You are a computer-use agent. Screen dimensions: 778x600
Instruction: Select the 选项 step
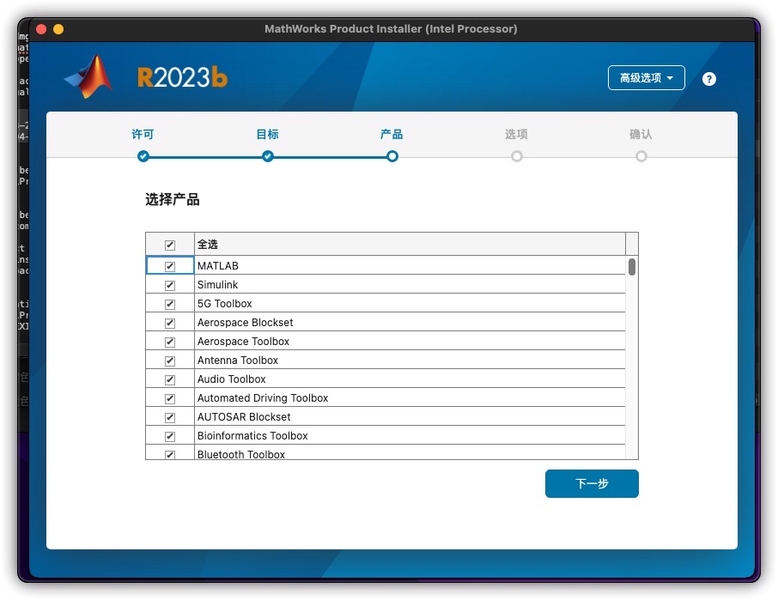click(516, 134)
